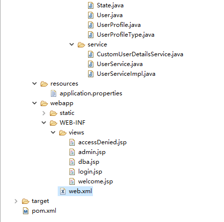Click the application.properties file icon

(53, 93)
